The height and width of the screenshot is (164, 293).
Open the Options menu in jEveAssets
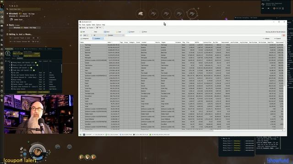(98, 25)
